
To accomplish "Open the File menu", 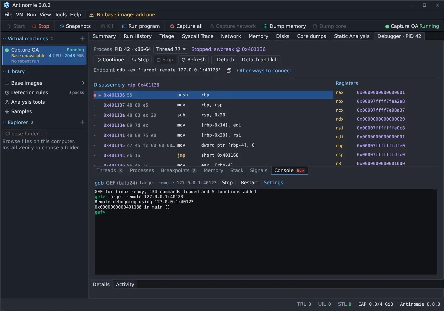I will (8, 15).
